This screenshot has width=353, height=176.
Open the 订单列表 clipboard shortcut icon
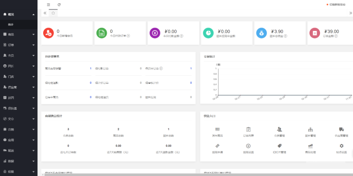248,129
